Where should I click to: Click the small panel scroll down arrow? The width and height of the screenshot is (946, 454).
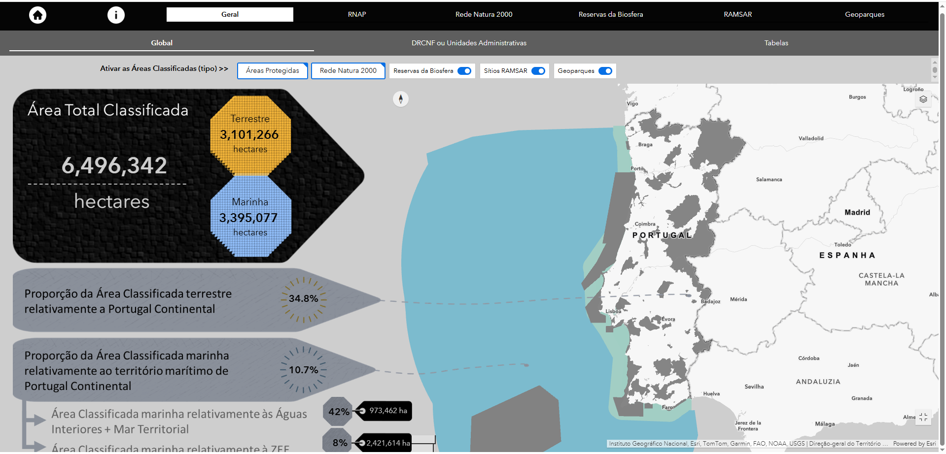(934, 77)
